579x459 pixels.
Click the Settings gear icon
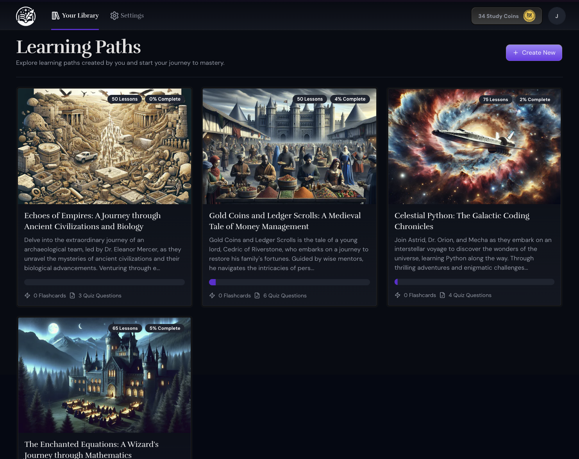click(114, 16)
